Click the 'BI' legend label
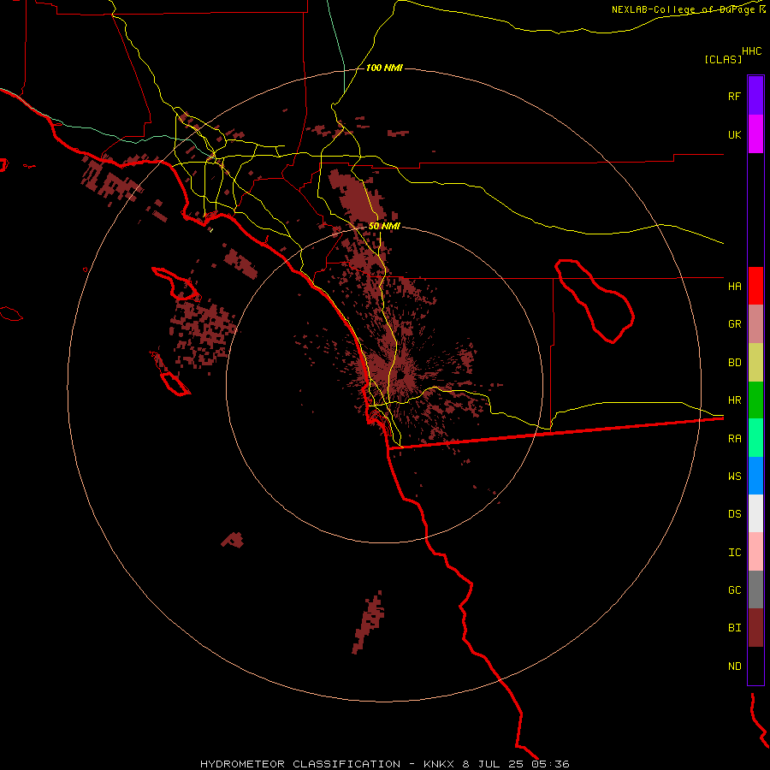This screenshot has height=770, width=770. pyautogui.click(x=734, y=628)
